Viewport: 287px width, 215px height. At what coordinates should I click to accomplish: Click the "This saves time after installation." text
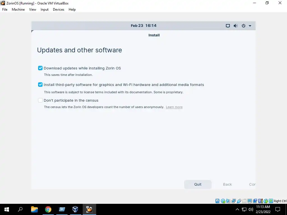(x=68, y=74)
